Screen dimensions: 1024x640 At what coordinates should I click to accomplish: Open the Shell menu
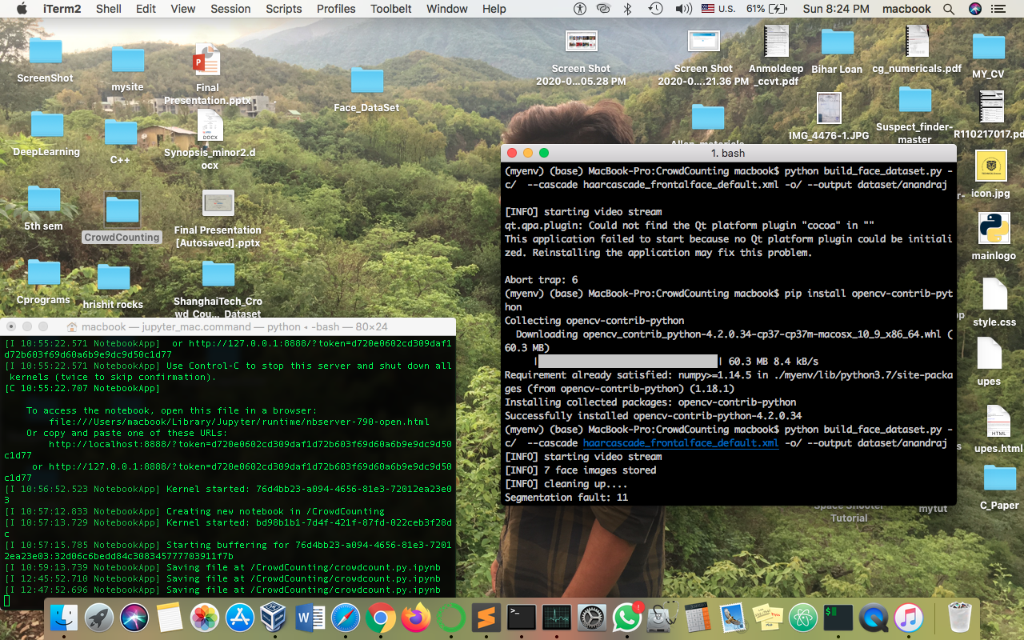(x=109, y=9)
